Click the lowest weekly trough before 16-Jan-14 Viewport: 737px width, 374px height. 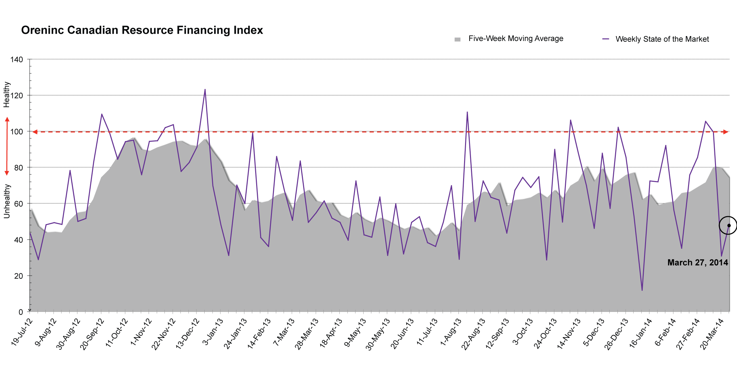(642, 290)
